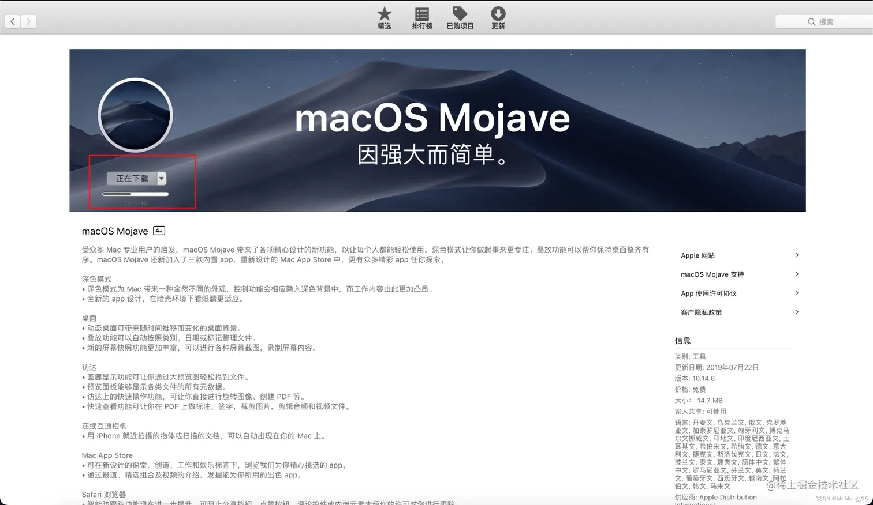Click the macOS Mojave banner heading
The height and width of the screenshot is (505, 873).
(x=432, y=118)
